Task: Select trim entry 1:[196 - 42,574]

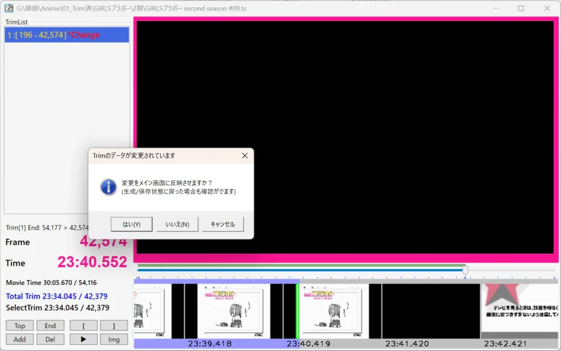Action: 66,35
